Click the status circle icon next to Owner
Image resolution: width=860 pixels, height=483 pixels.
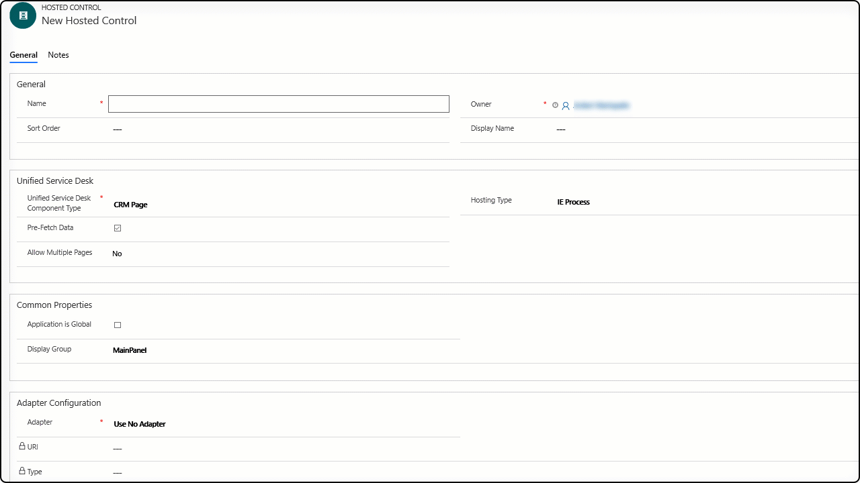(x=555, y=105)
